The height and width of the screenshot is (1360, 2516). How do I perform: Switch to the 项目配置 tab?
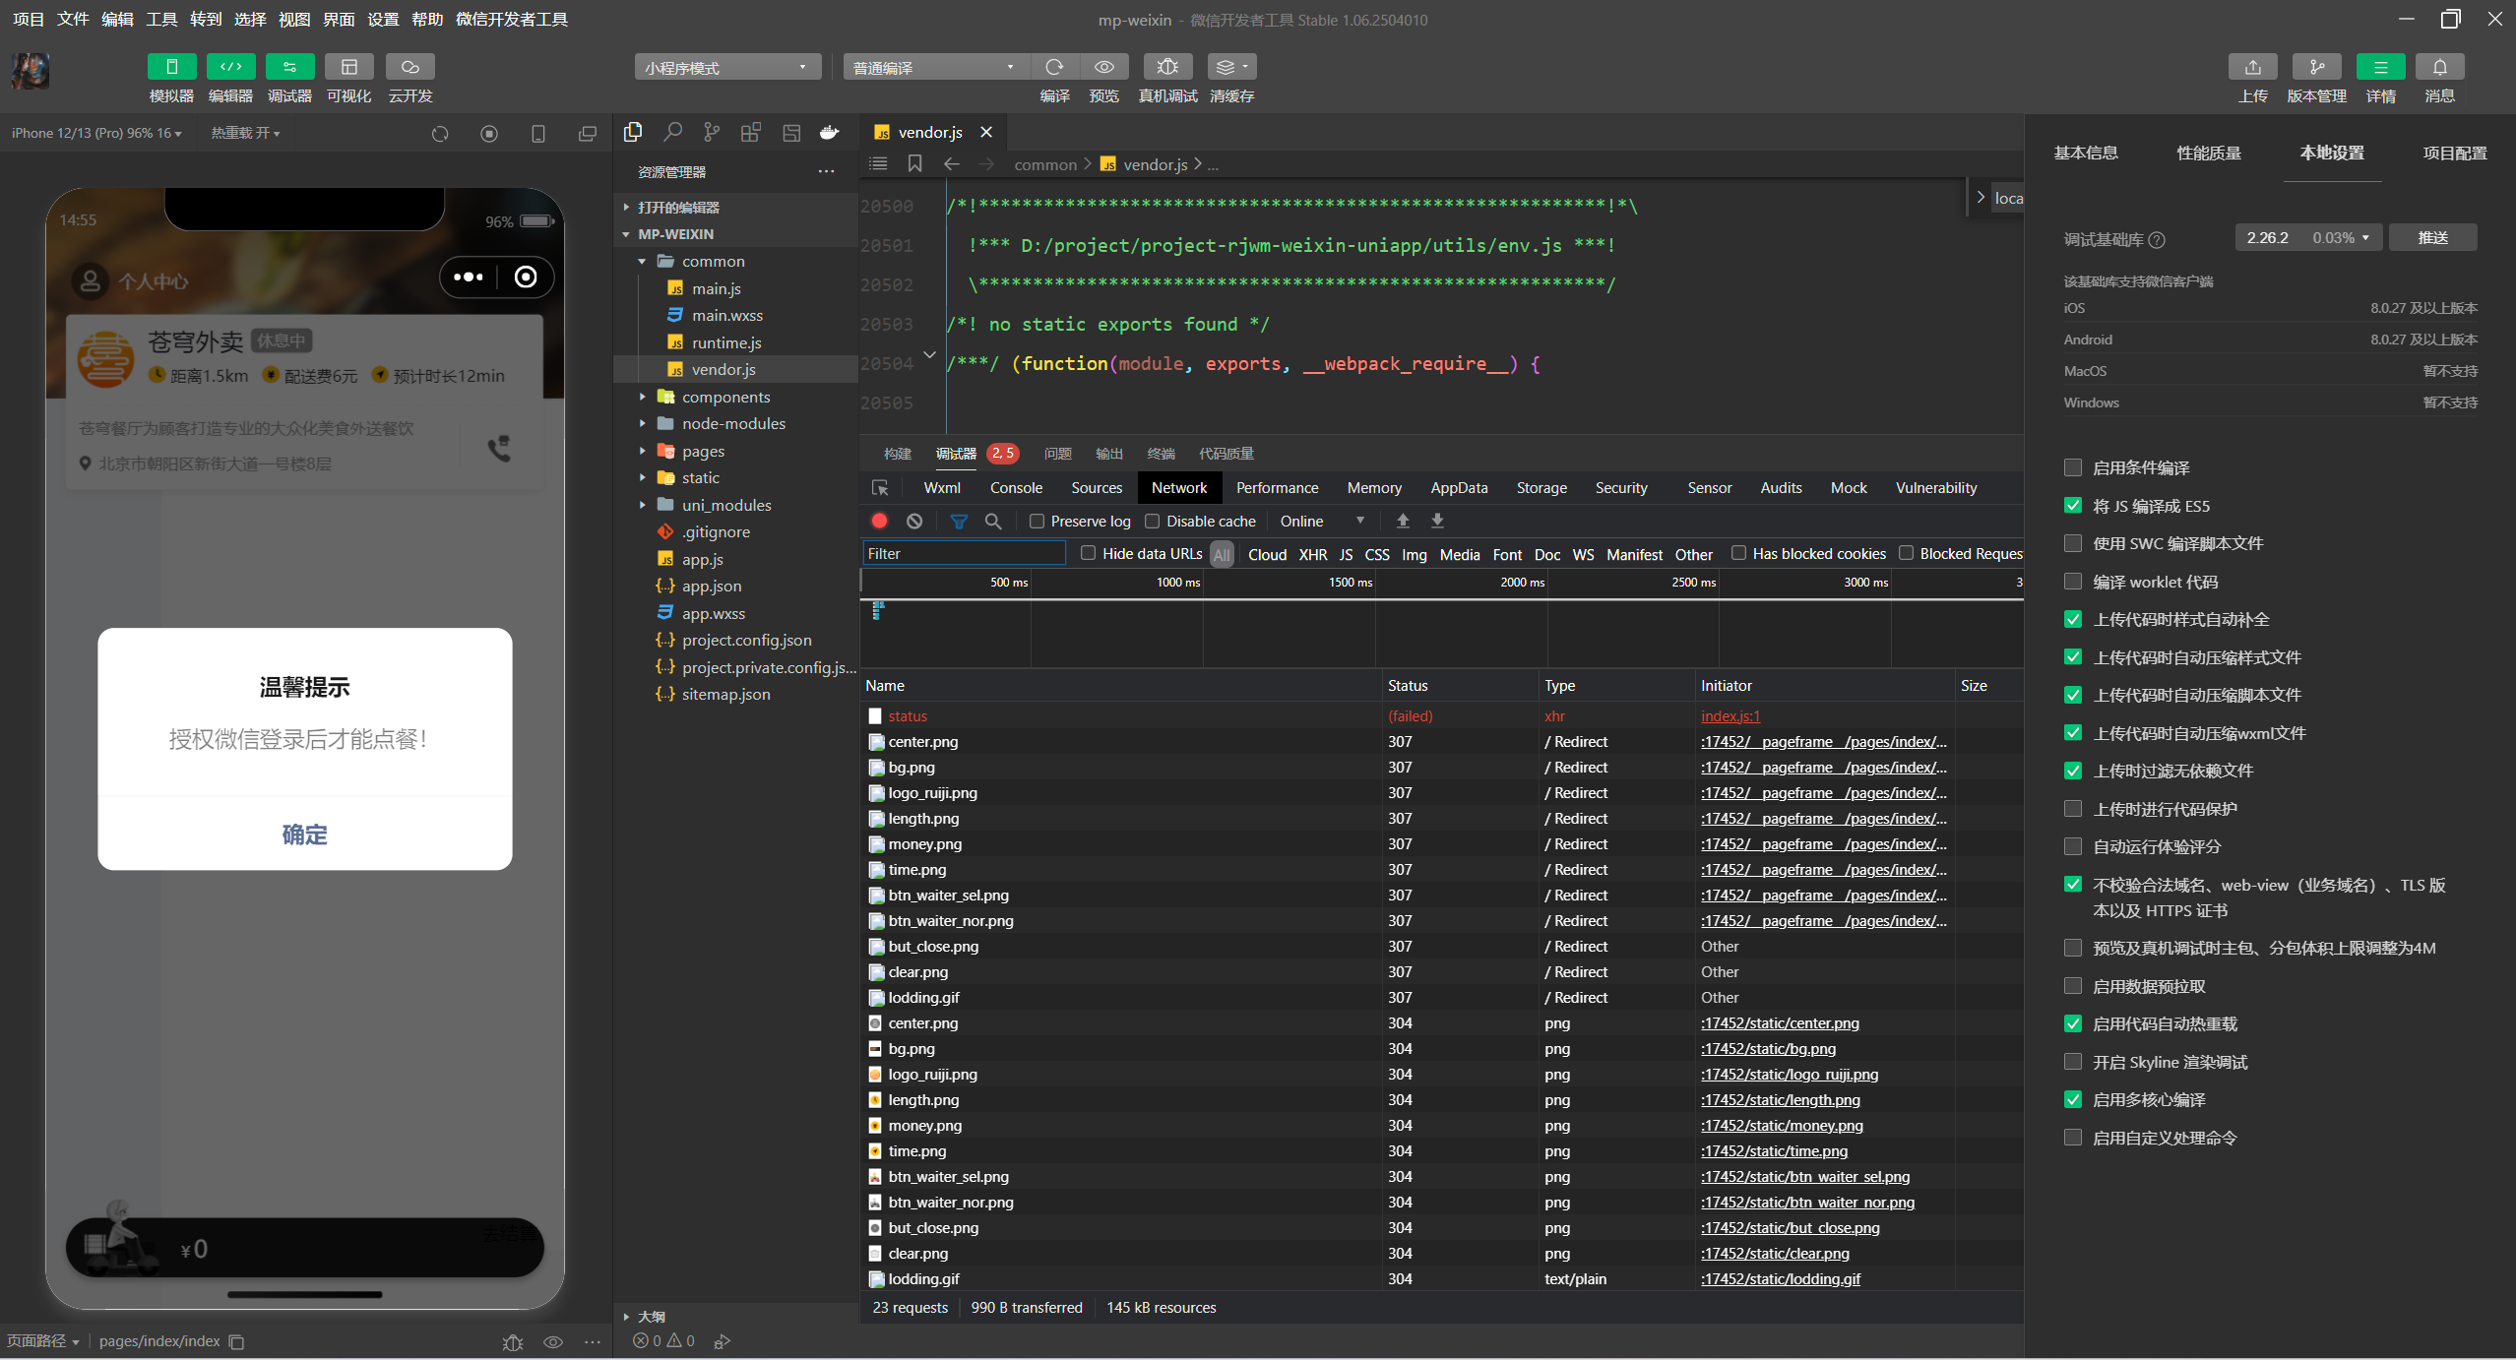(x=2454, y=154)
